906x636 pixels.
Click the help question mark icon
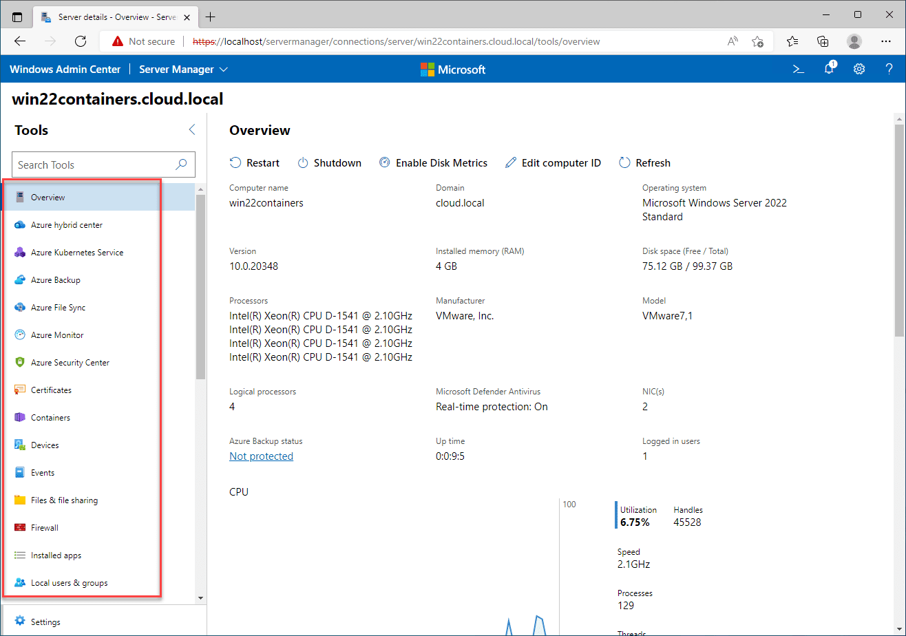889,70
